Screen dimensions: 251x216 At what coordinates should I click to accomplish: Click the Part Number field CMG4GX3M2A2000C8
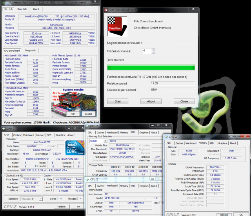pyautogui.click(x=122, y=157)
